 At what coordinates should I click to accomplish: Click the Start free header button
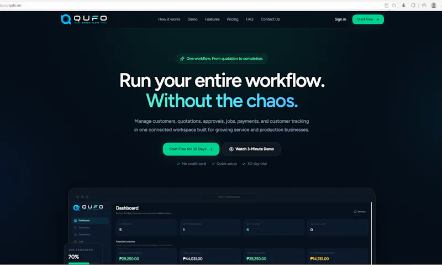pyautogui.click(x=368, y=19)
